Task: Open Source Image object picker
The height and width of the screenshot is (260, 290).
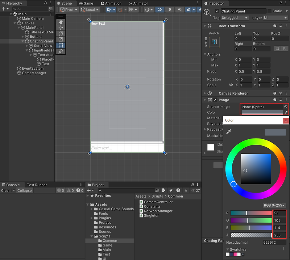Action: tap(286, 107)
